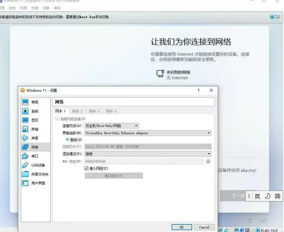Open the 声音 (Audio) speaker icon
The image size is (284, 232).
tap(25, 138)
